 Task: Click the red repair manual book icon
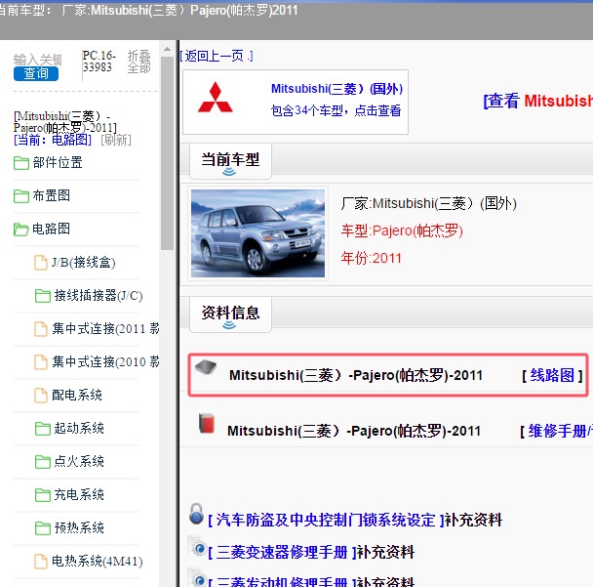[x=207, y=423]
